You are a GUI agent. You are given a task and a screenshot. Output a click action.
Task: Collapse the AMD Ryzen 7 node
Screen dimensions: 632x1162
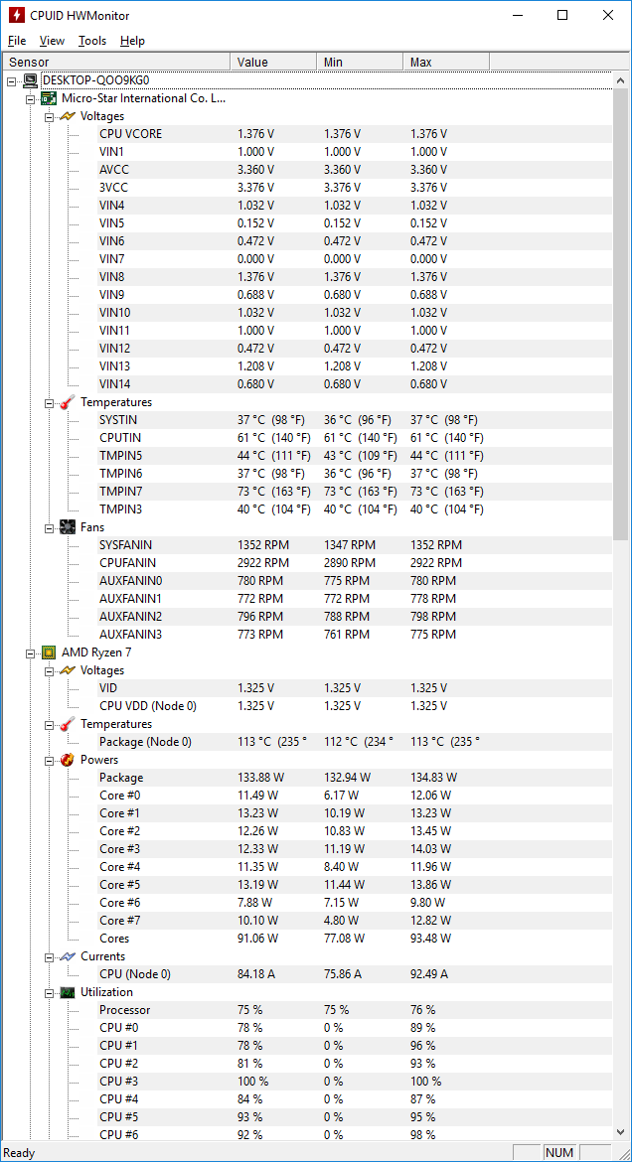click(x=31, y=653)
